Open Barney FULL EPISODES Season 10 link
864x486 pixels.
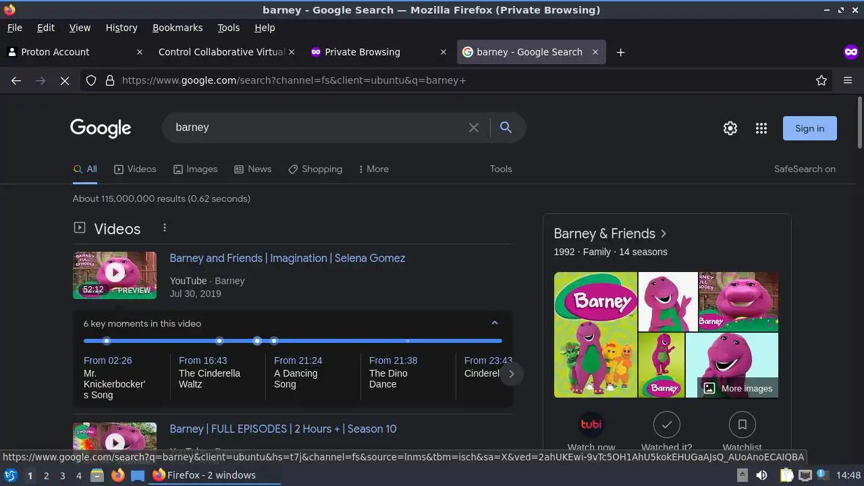283,429
